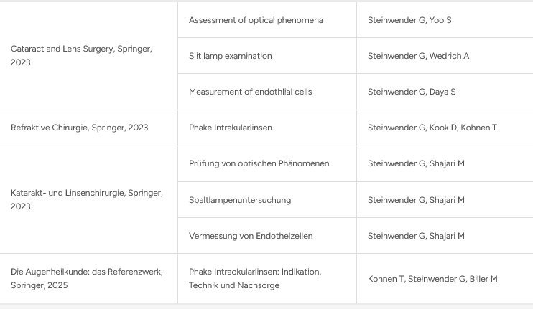This screenshot has width=533, height=309.
Task: Click 'Vermessung von Endothelzellen' chapter
Action: pyautogui.click(x=251, y=235)
